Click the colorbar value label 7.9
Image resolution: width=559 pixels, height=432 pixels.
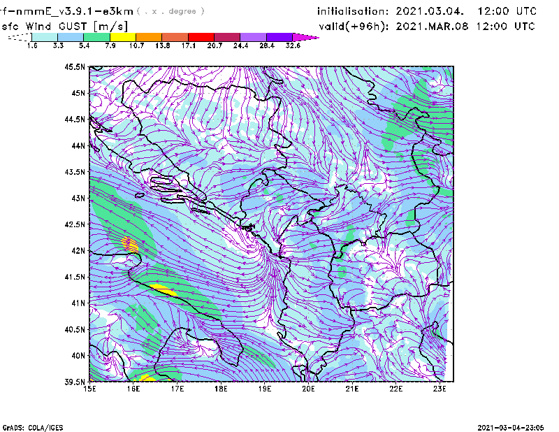pos(110,45)
